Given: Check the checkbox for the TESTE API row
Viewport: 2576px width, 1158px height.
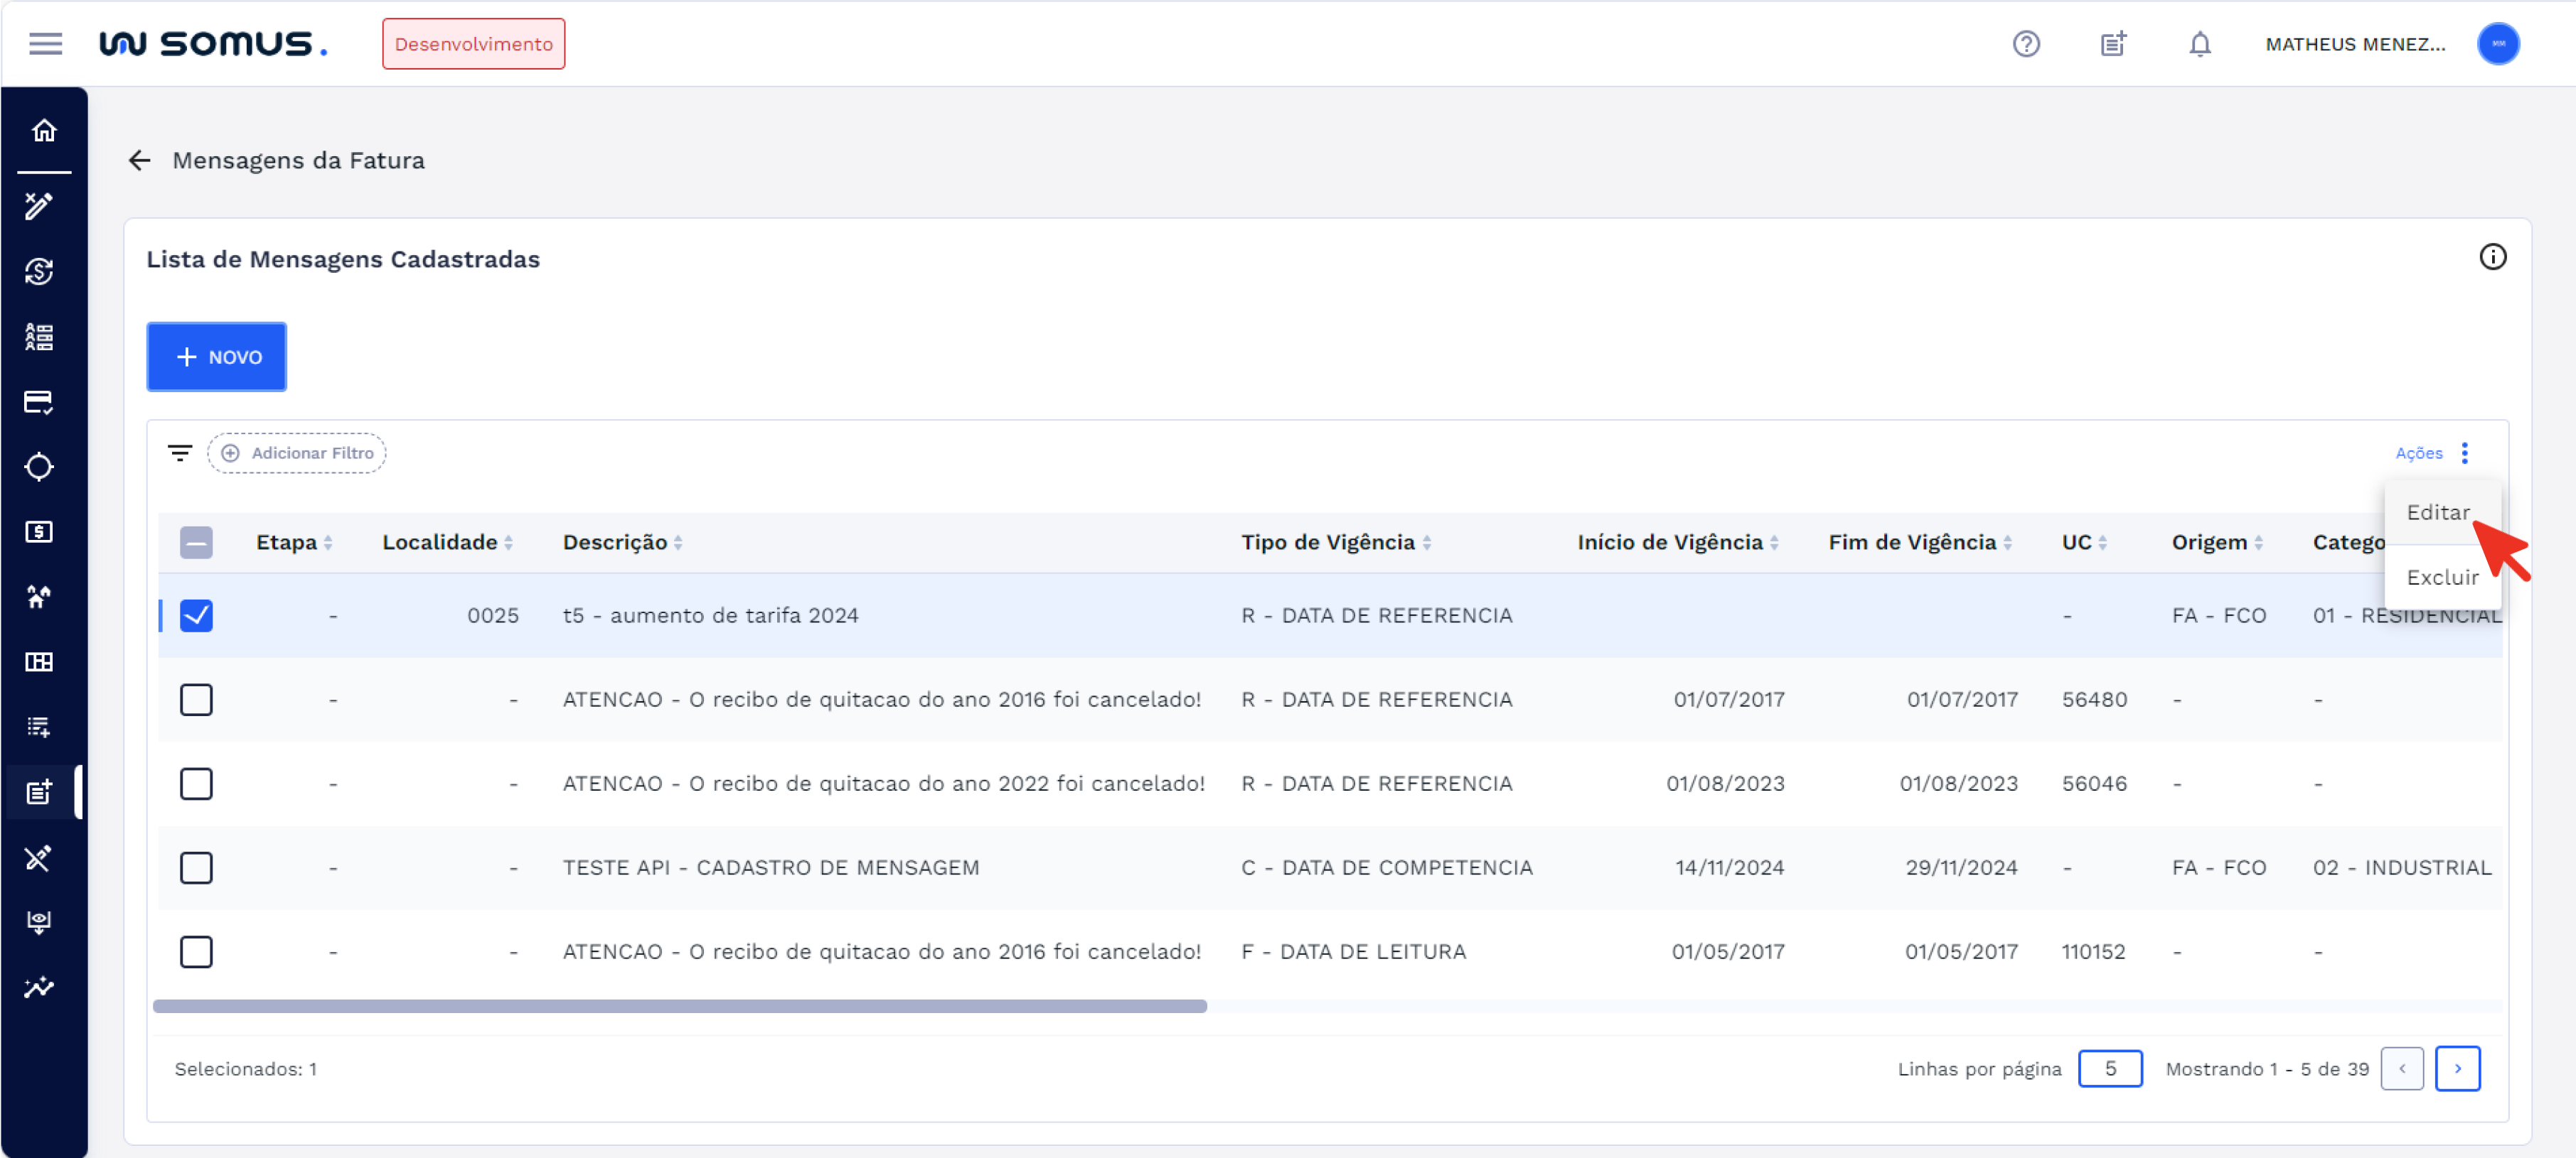Looking at the screenshot, I should point(197,867).
